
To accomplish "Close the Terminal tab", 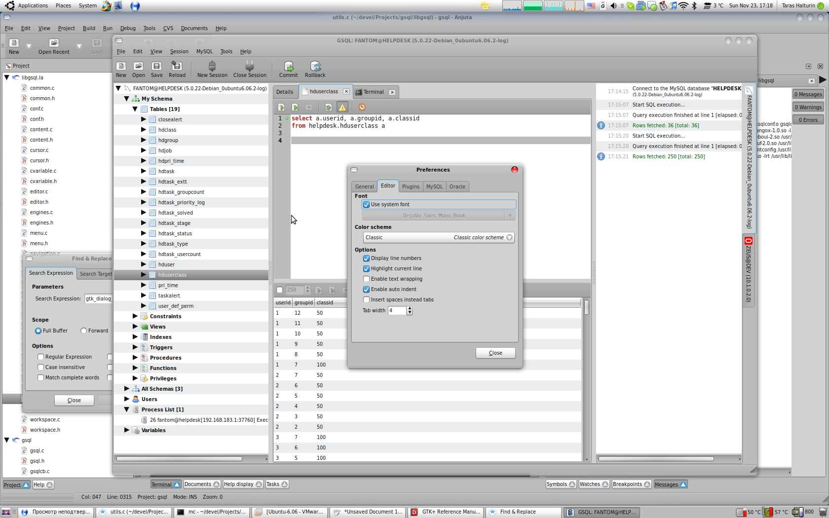I will (392, 92).
